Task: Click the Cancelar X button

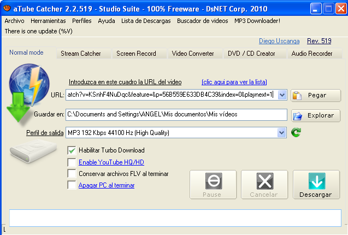Action: pyautogui.click(x=264, y=184)
